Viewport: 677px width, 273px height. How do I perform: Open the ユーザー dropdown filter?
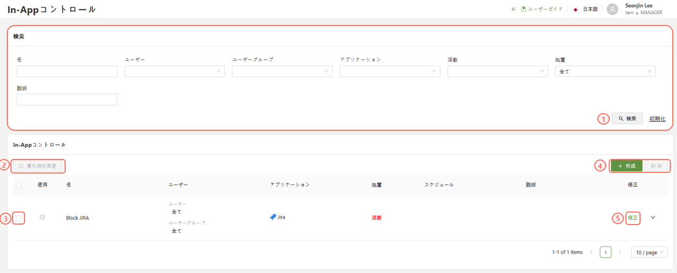click(174, 71)
